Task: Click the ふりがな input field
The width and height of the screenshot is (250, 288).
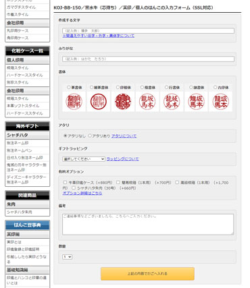Action: click(148, 59)
